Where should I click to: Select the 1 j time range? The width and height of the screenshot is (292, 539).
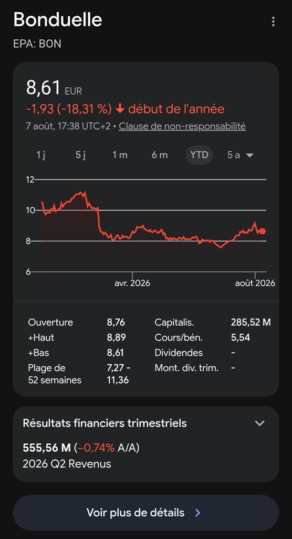point(41,155)
